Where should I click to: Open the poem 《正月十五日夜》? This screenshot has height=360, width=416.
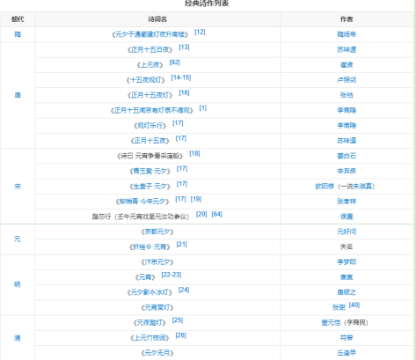pyautogui.click(x=150, y=49)
